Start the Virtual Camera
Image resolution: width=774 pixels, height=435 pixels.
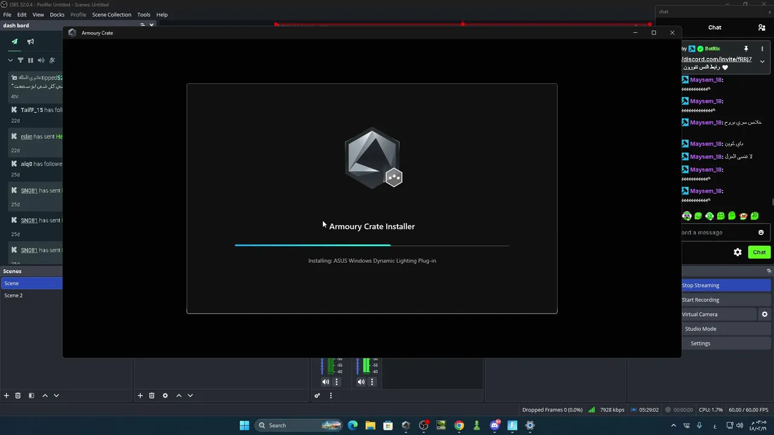click(719, 314)
